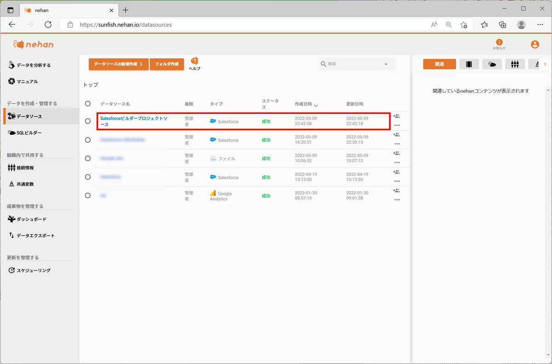Open more options for Salesforceビルダープロジェクトソース row
This screenshot has height=364, width=552.
(x=397, y=125)
